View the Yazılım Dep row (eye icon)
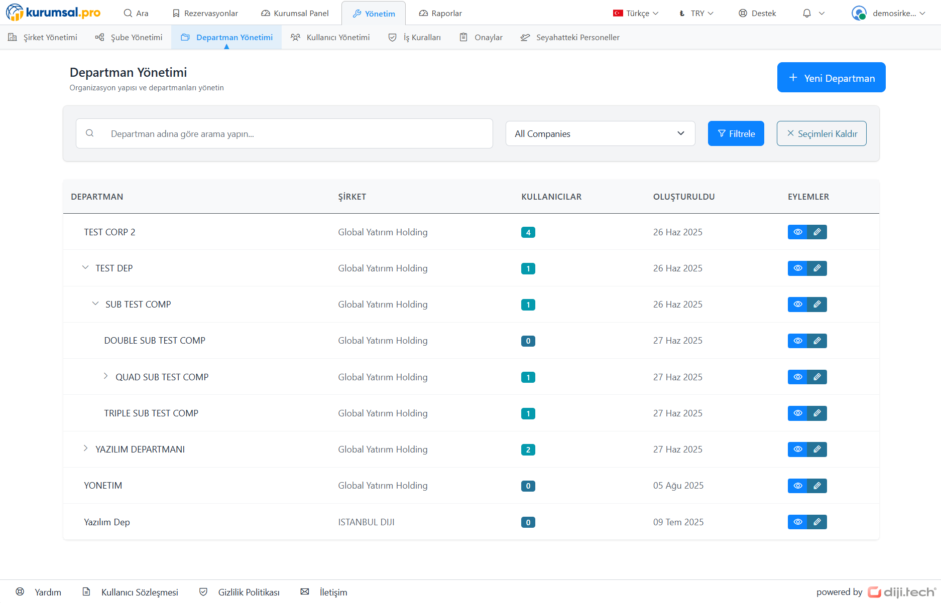Screen dimensions: 941x603 click(797, 522)
